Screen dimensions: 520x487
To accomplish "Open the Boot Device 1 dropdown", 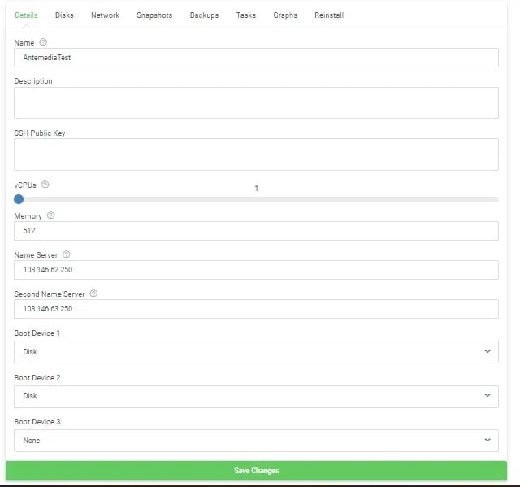I will pyautogui.click(x=256, y=352).
